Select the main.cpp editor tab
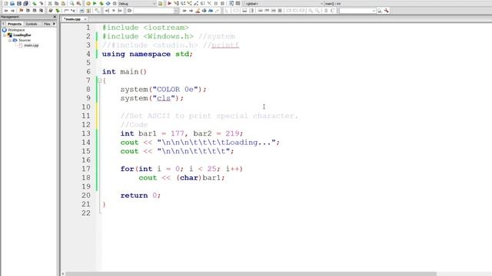 click(72, 19)
